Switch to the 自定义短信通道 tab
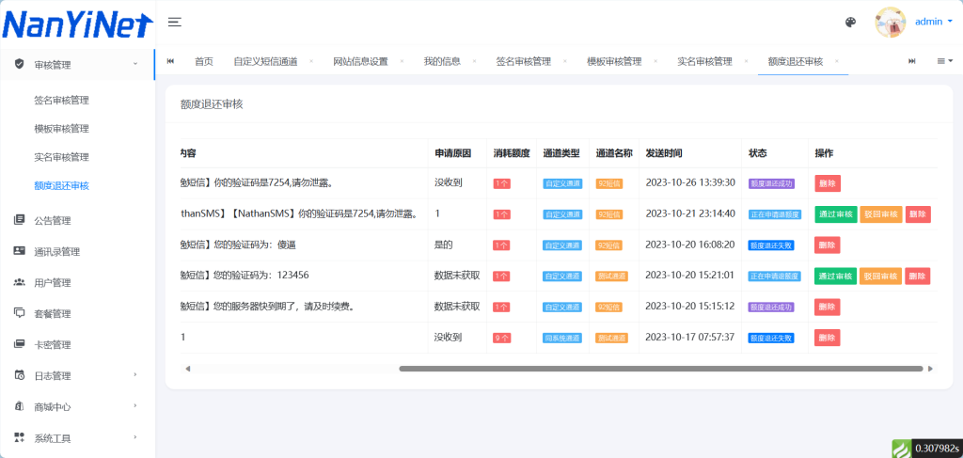This screenshot has height=458, width=963. (x=265, y=61)
